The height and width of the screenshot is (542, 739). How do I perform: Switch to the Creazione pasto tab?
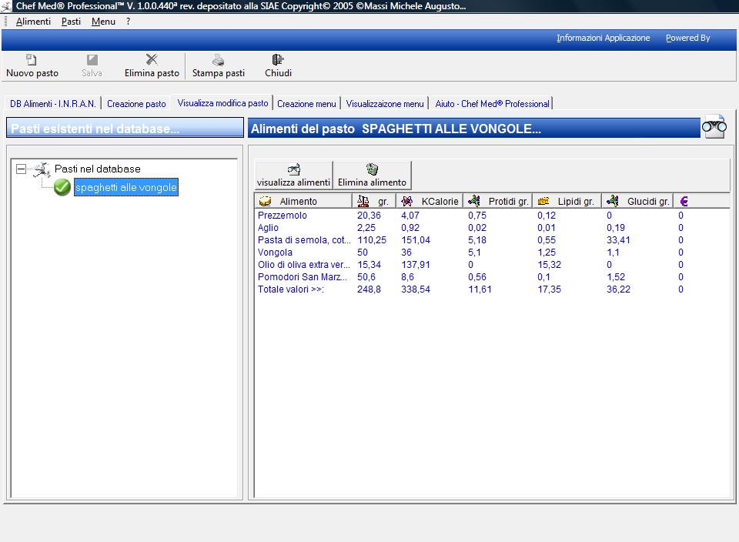tap(136, 104)
